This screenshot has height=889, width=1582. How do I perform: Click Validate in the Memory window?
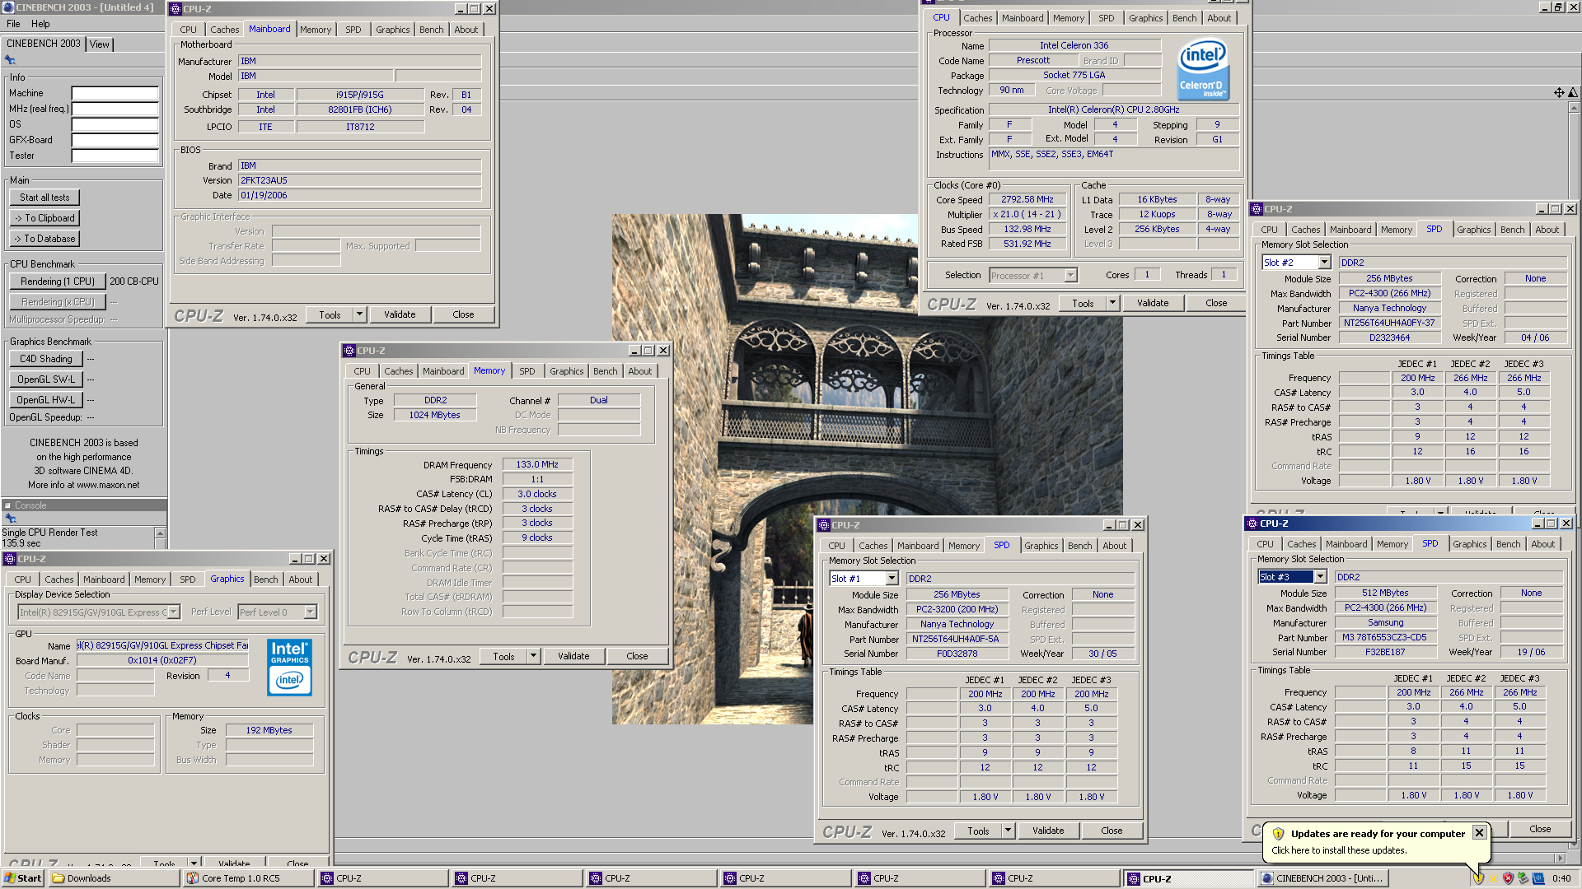click(x=573, y=656)
